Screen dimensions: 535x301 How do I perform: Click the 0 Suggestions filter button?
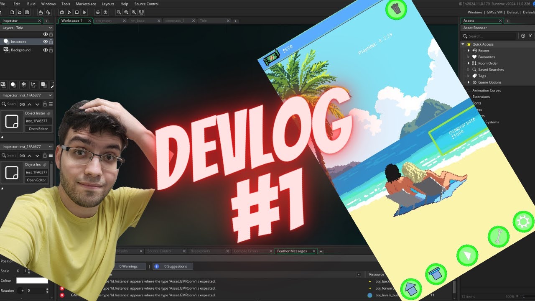click(x=172, y=266)
